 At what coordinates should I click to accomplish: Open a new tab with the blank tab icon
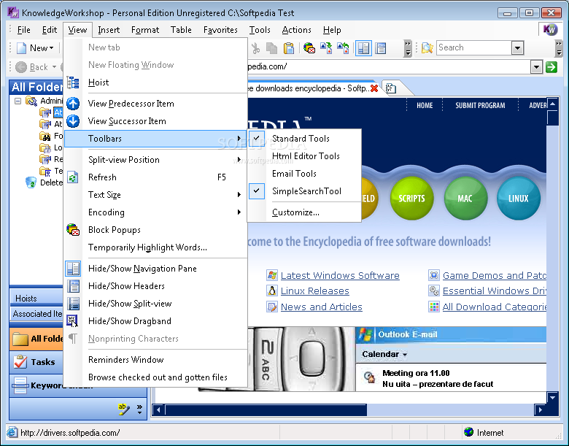[x=391, y=88]
